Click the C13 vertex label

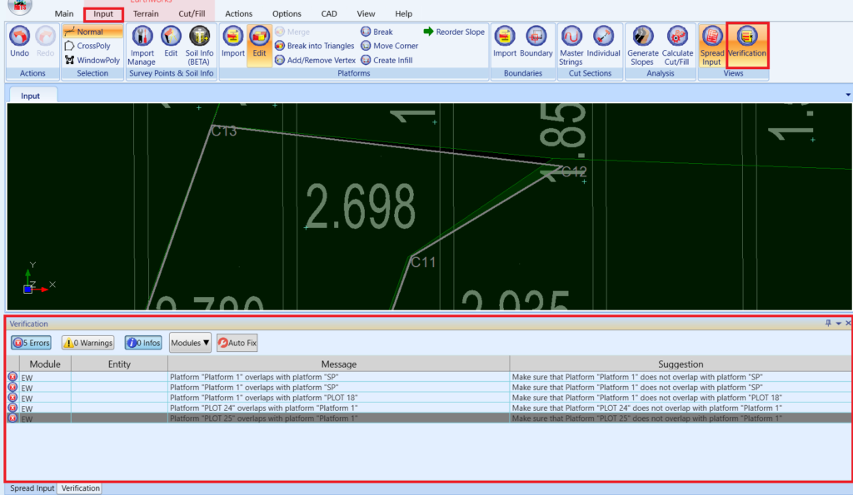(224, 131)
